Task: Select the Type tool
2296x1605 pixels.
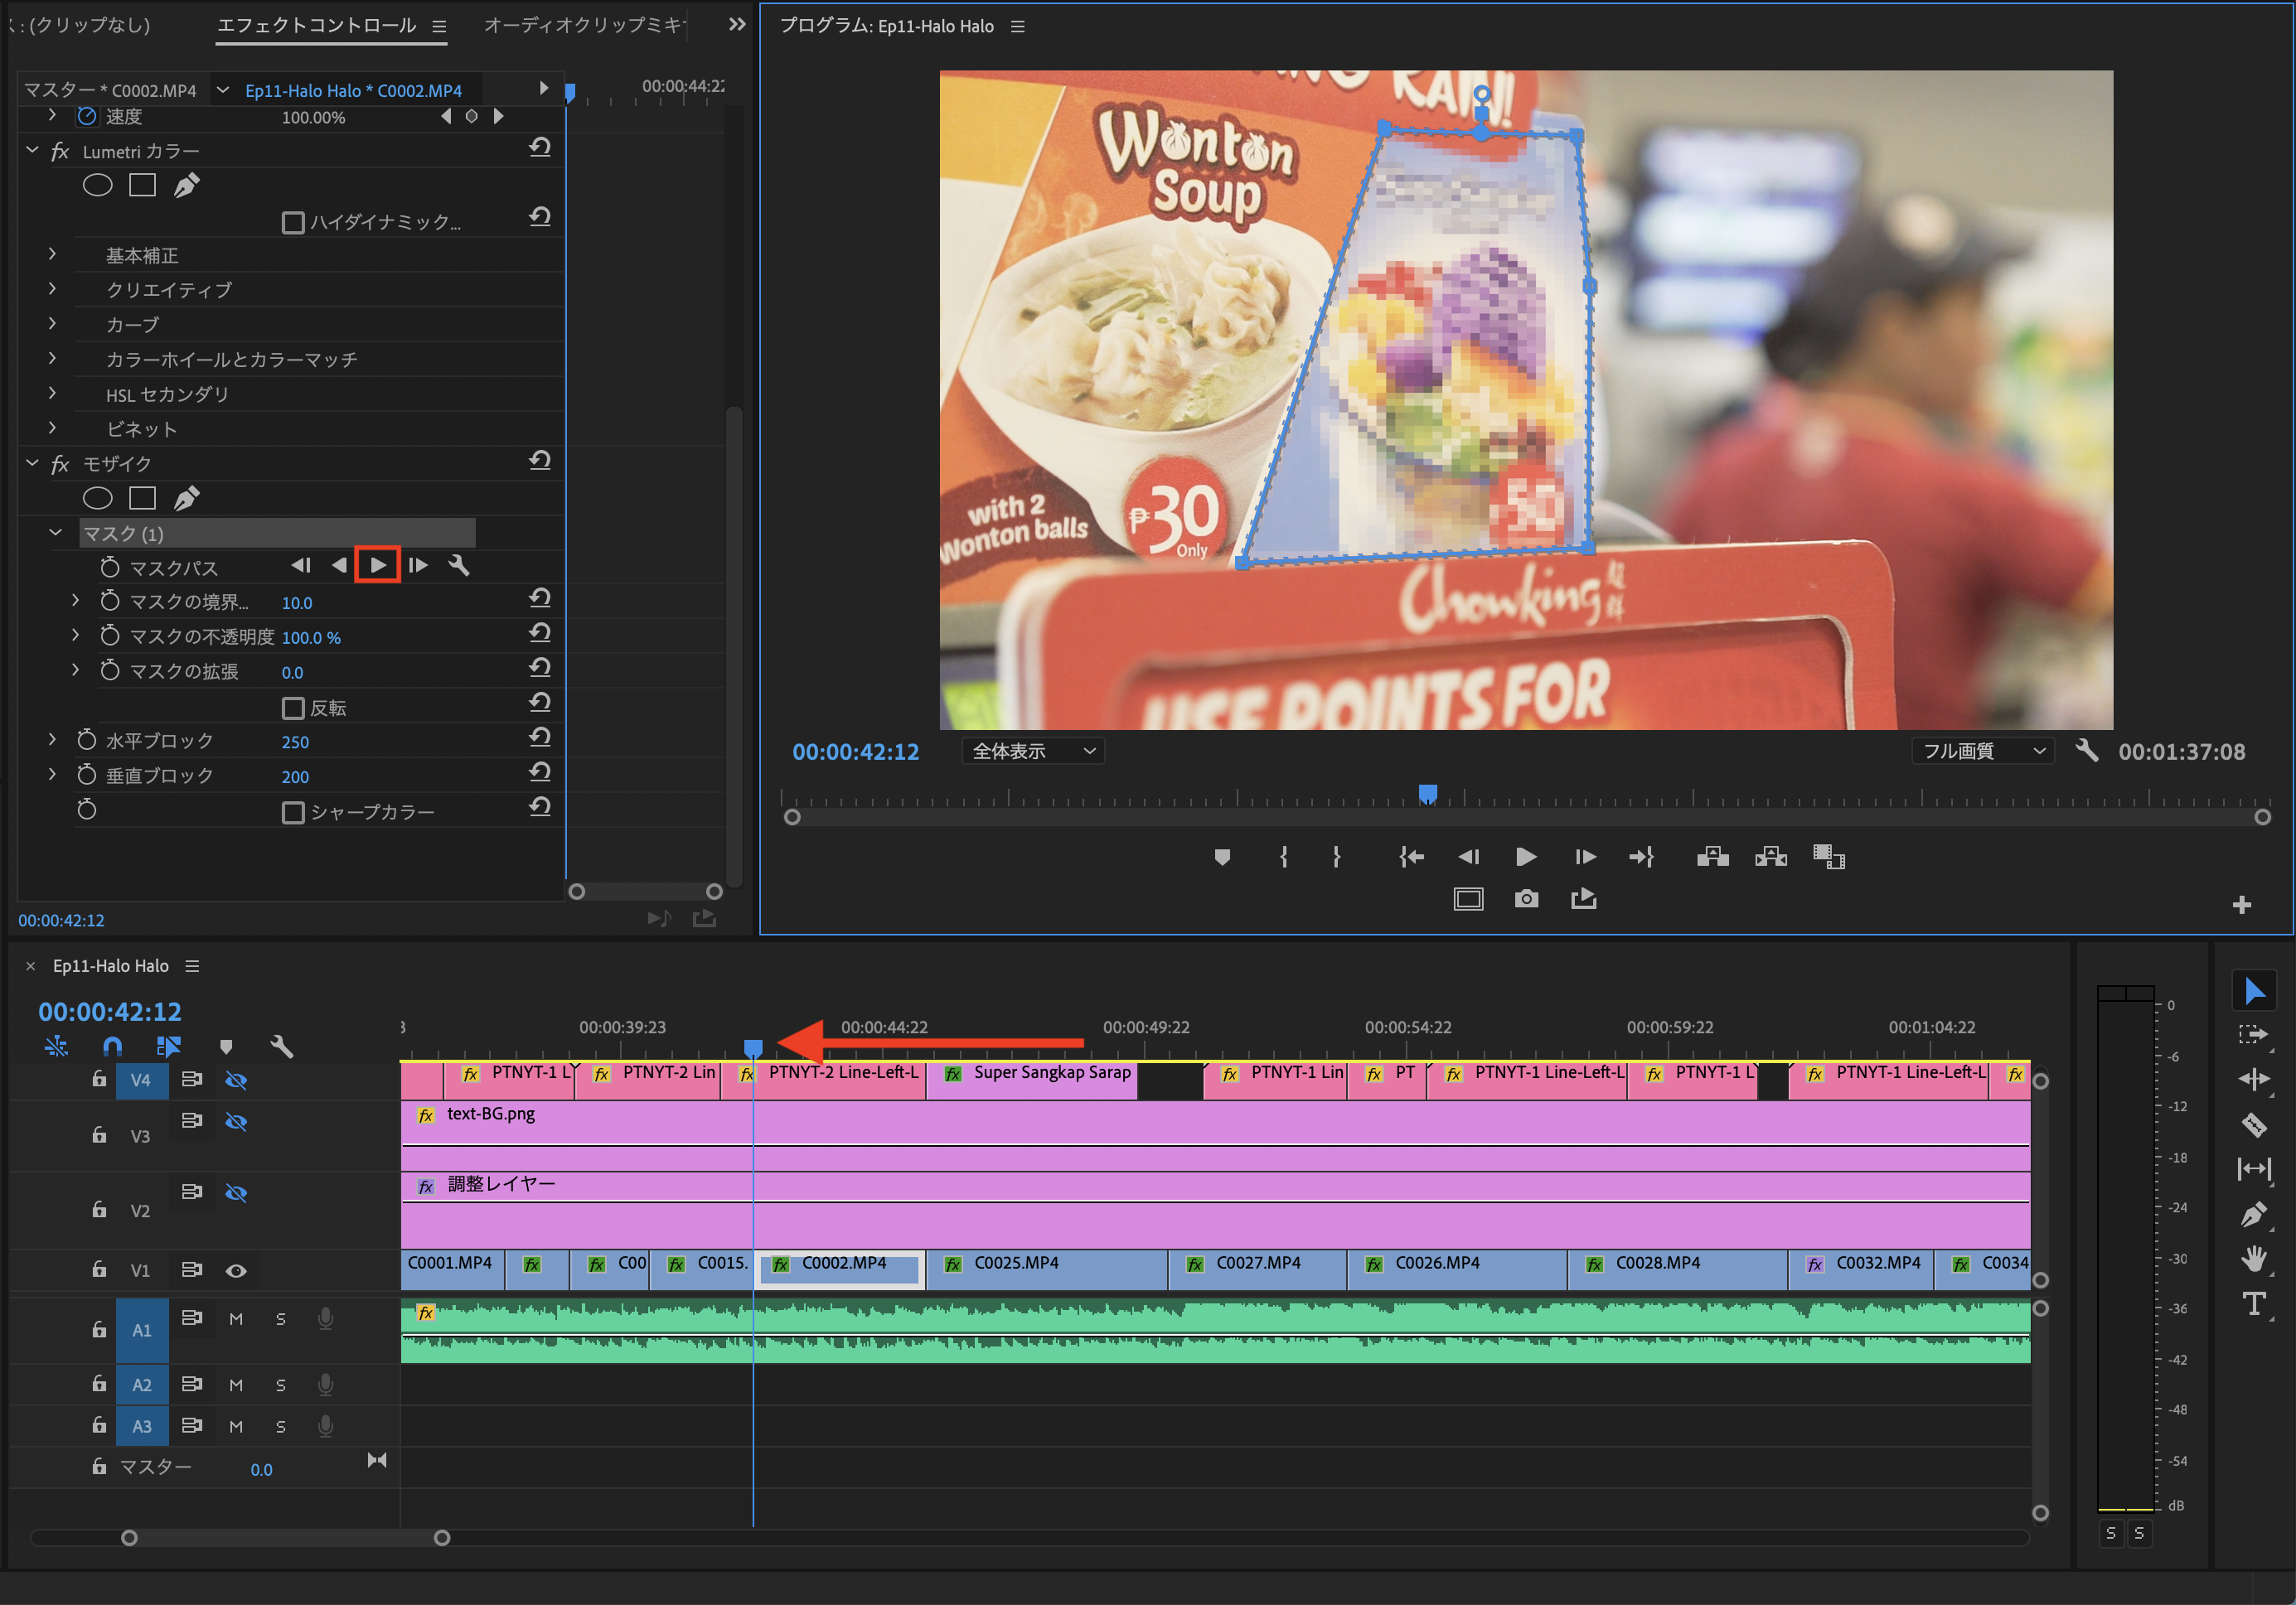Action: [x=2253, y=1303]
